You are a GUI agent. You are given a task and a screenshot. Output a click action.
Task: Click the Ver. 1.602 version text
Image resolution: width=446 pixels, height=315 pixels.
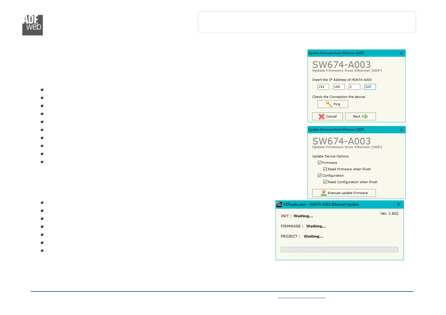click(389, 213)
